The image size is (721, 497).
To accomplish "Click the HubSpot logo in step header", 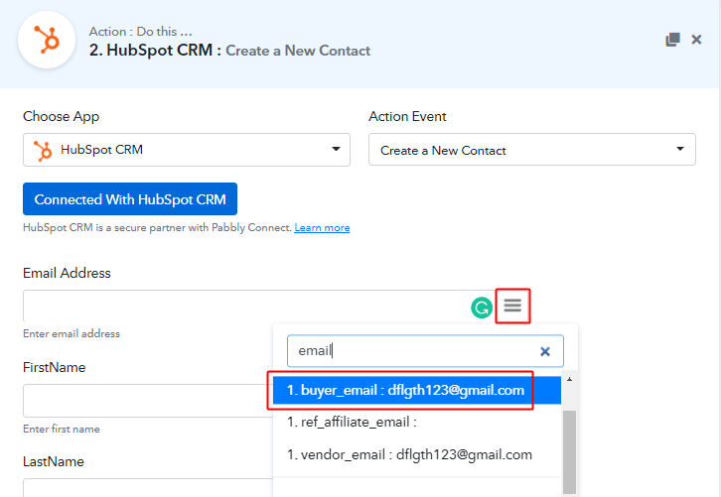I will click(47, 40).
